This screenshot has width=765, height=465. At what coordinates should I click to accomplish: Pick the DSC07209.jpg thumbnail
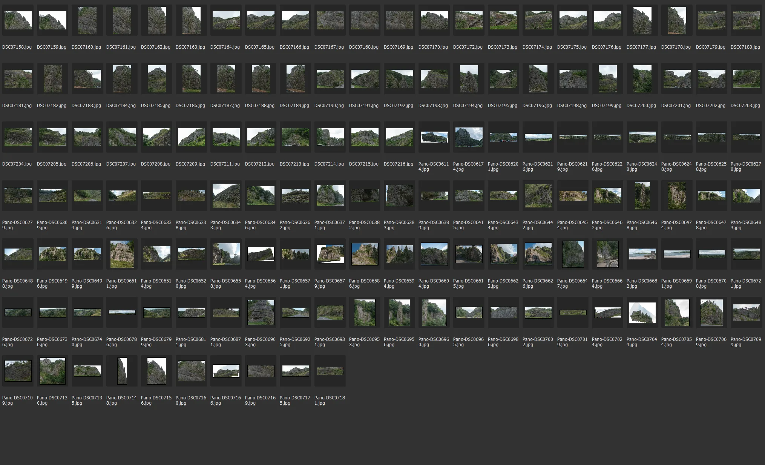coord(191,137)
